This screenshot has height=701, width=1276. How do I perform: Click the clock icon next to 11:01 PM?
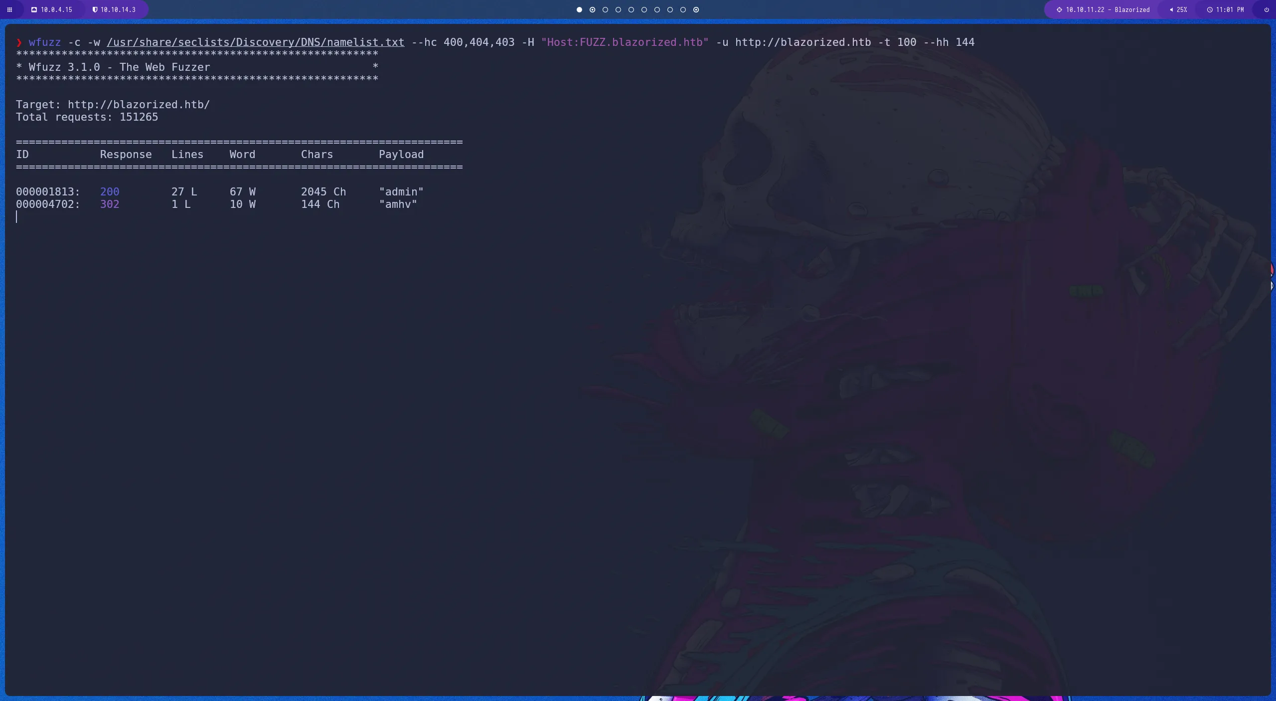click(x=1210, y=9)
